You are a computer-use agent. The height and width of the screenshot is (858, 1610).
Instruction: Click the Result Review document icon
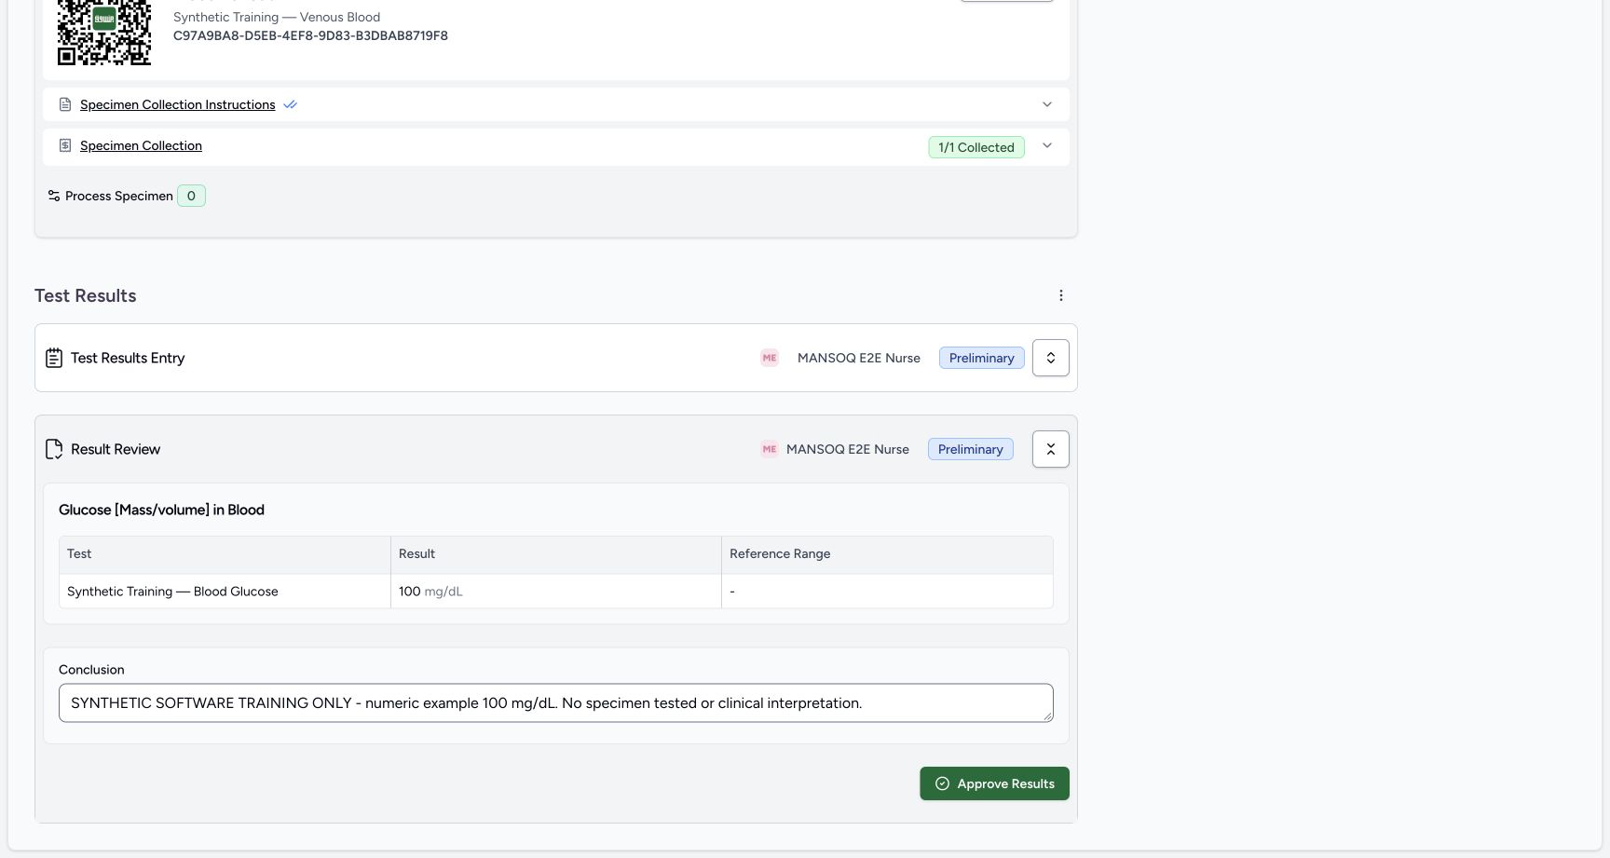tap(54, 449)
